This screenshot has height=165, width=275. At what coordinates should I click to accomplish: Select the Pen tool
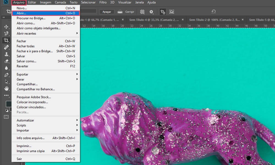[7, 75]
